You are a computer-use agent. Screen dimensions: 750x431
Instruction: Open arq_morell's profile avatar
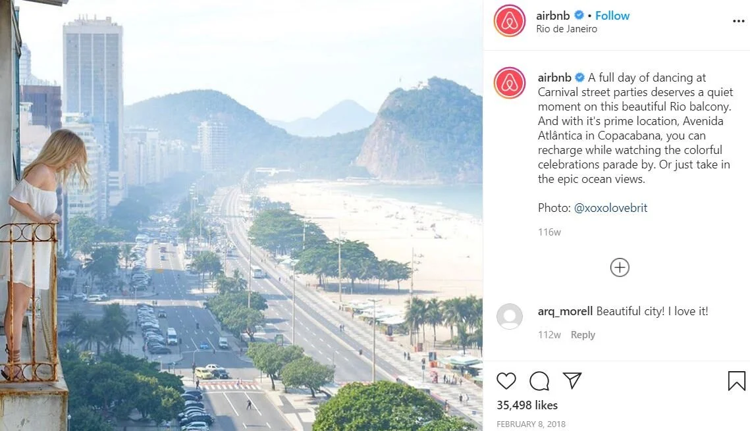(x=510, y=317)
